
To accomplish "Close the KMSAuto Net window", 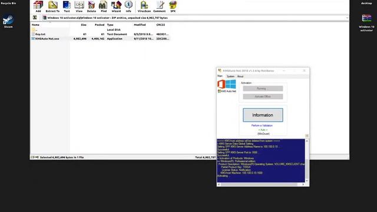I will (x=304, y=71).
